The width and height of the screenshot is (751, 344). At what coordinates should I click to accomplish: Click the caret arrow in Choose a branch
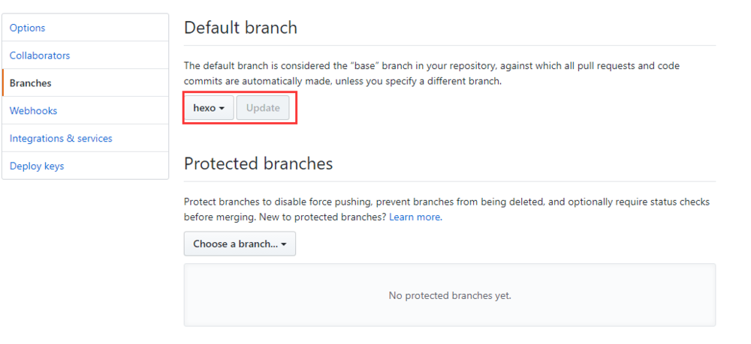284,244
